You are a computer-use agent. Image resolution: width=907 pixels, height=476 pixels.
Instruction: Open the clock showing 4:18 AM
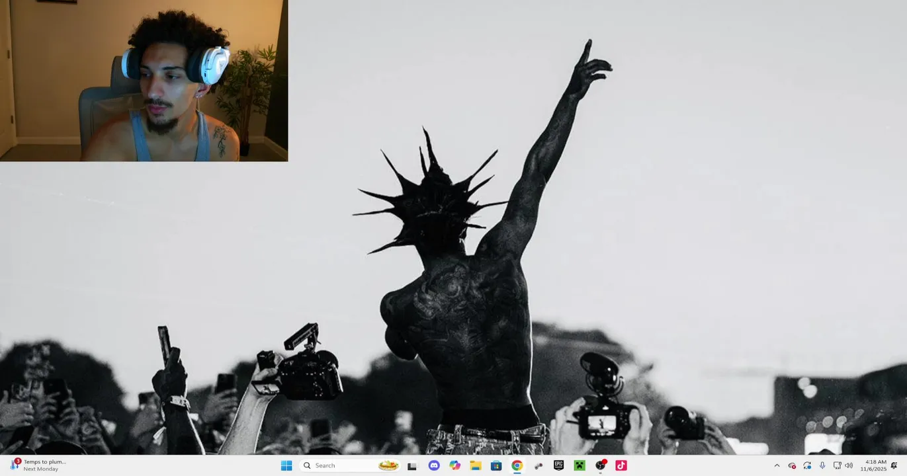(x=873, y=465)
